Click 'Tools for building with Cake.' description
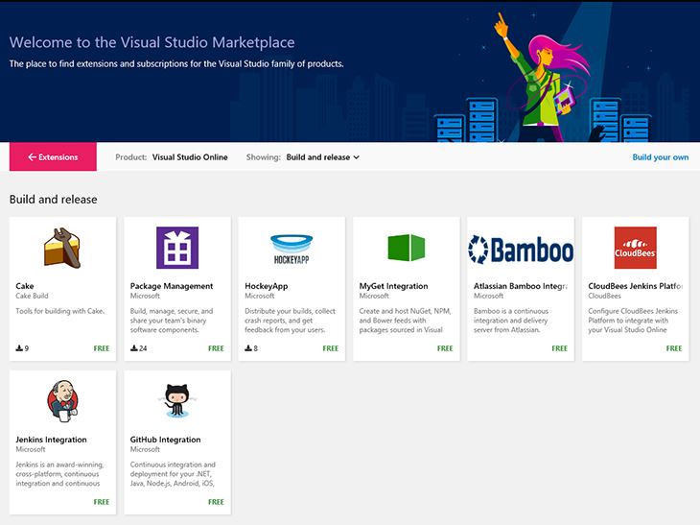The height and width of the screenshot is (525, 700). tap(60, 311)
